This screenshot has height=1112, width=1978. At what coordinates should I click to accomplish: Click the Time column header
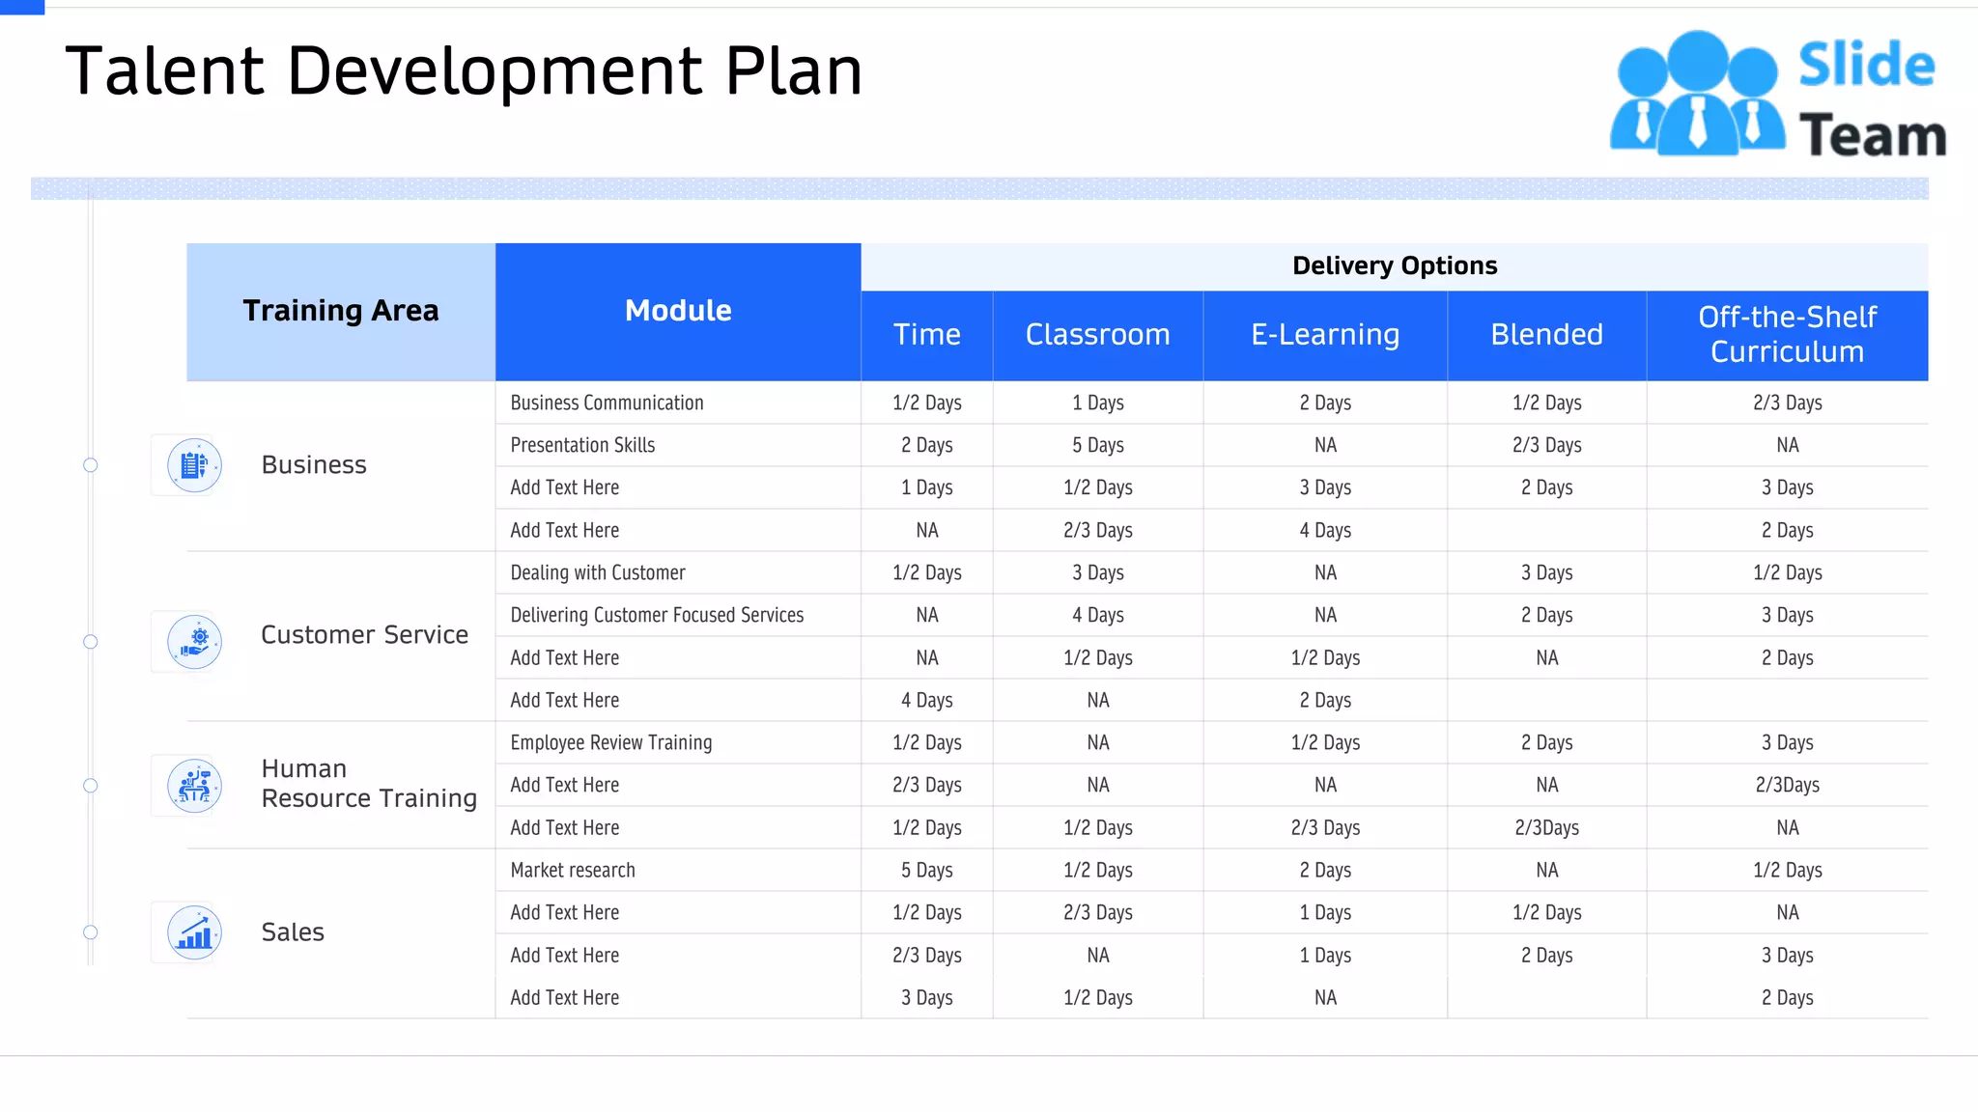click(x=927, y=335)
